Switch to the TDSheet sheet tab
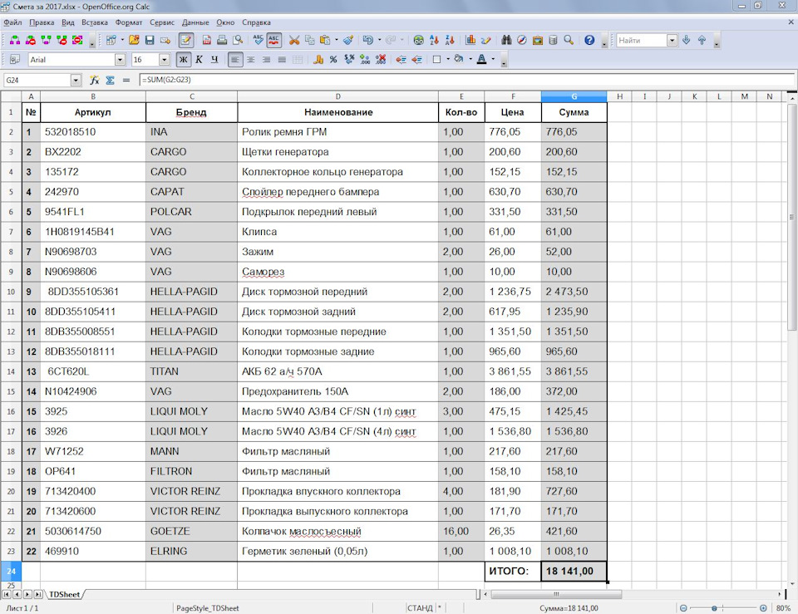The image size is (798, 614). [65, 594]
